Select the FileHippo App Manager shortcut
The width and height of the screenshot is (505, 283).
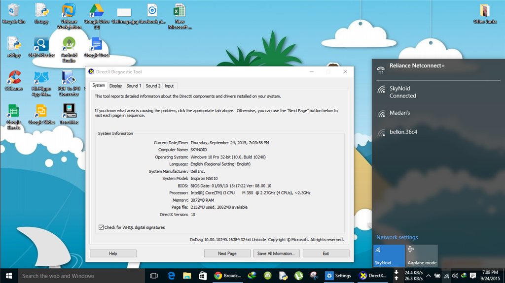[41, 83]
